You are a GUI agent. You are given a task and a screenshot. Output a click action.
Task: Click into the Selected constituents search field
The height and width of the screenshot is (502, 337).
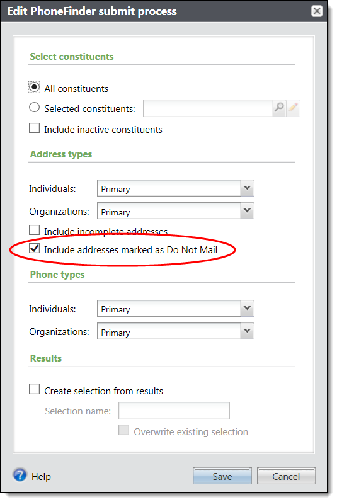(x=208, y=108)
